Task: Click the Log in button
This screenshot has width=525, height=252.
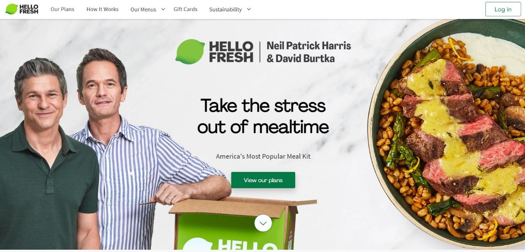Action: coord(503,9)
